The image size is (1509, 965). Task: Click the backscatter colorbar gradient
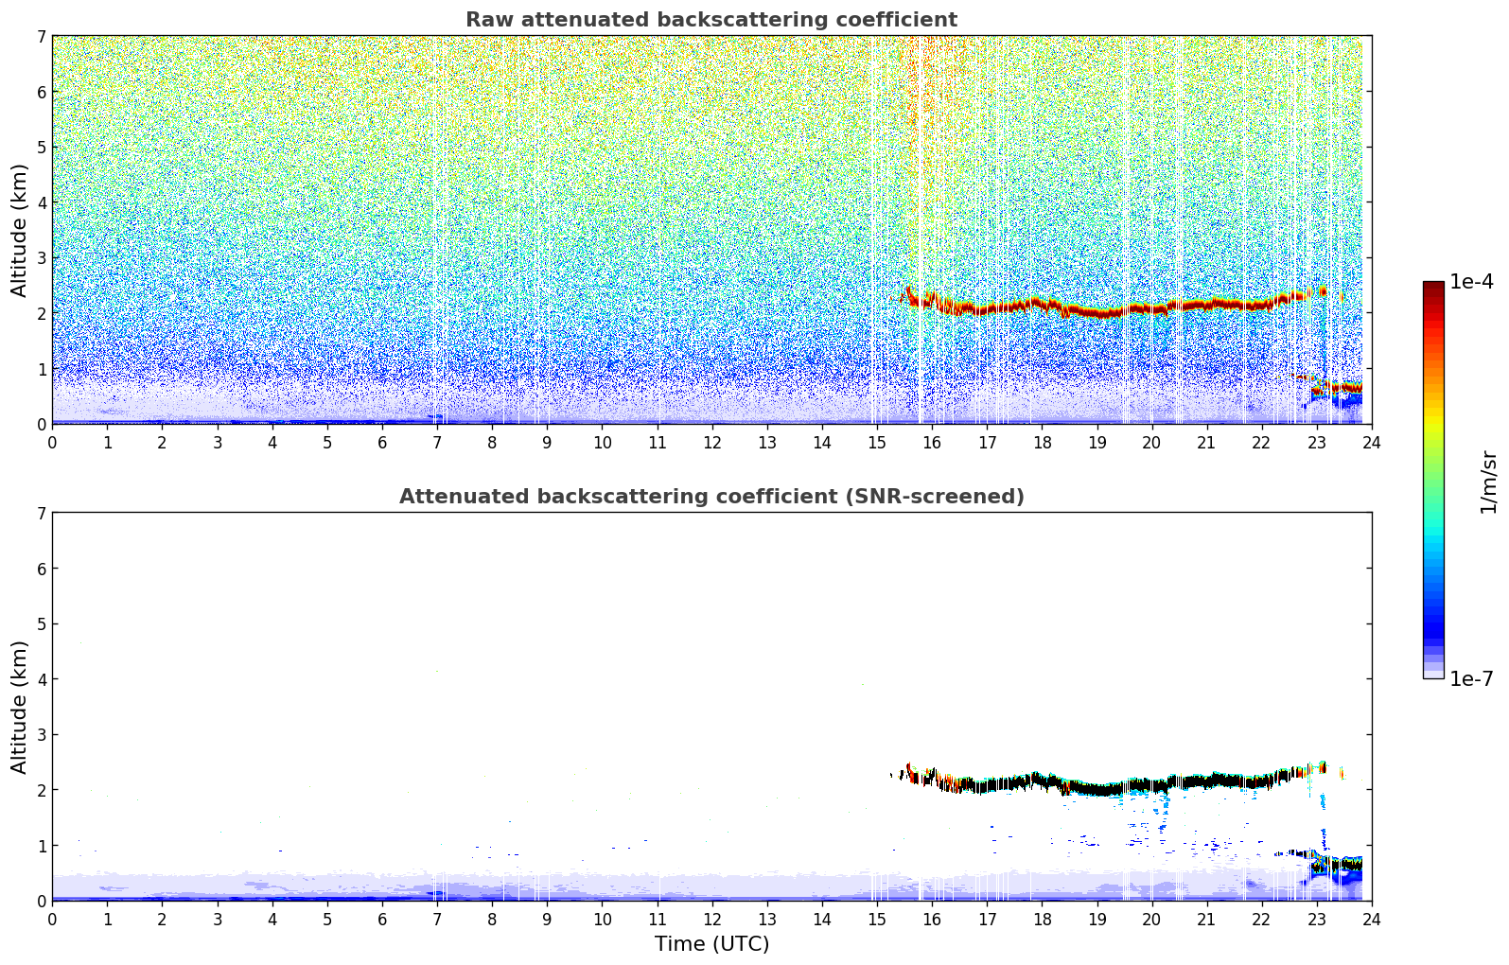(x=1433, y=480)
